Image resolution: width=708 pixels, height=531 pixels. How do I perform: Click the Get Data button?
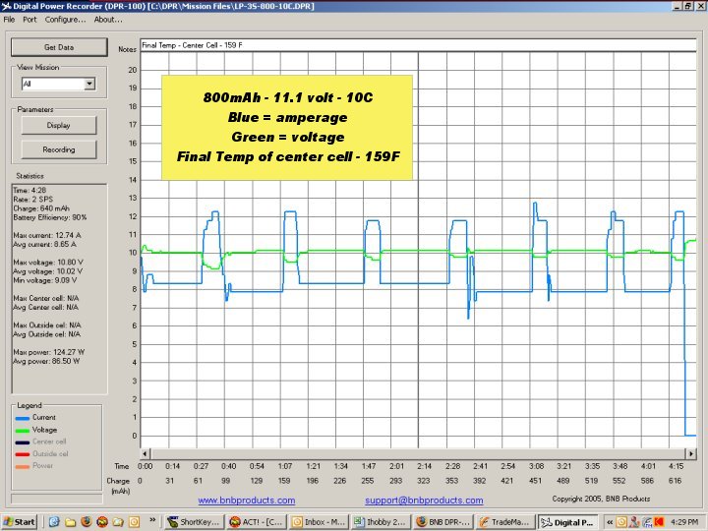pyautogui.click(x=59, y=47)
